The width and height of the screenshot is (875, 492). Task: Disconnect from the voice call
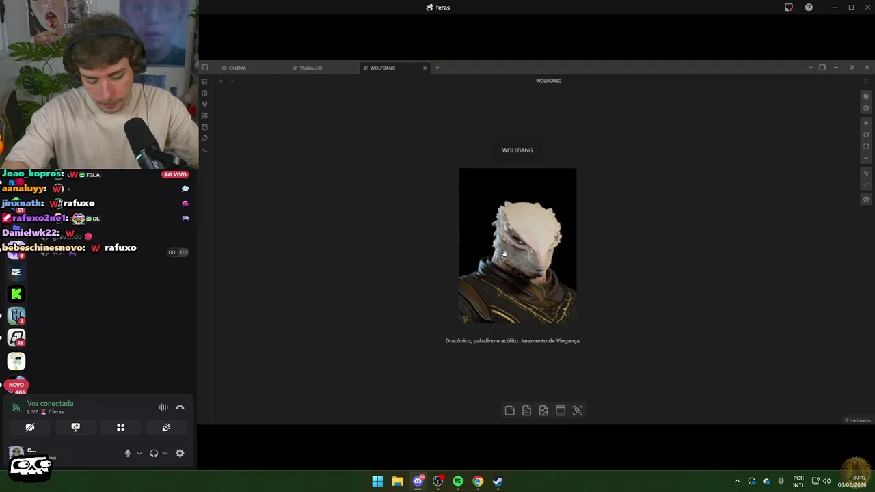[180, 407]
